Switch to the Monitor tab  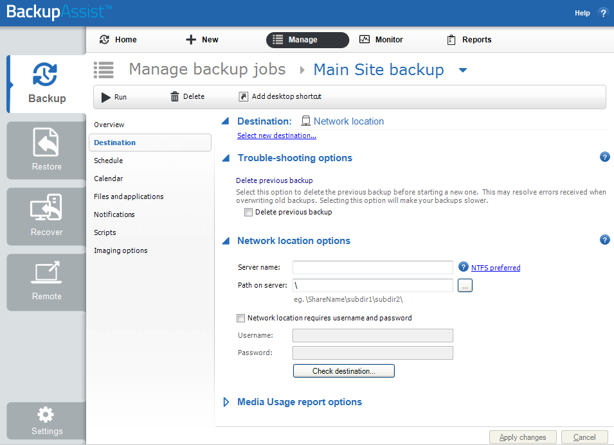(x=381, y=40)
